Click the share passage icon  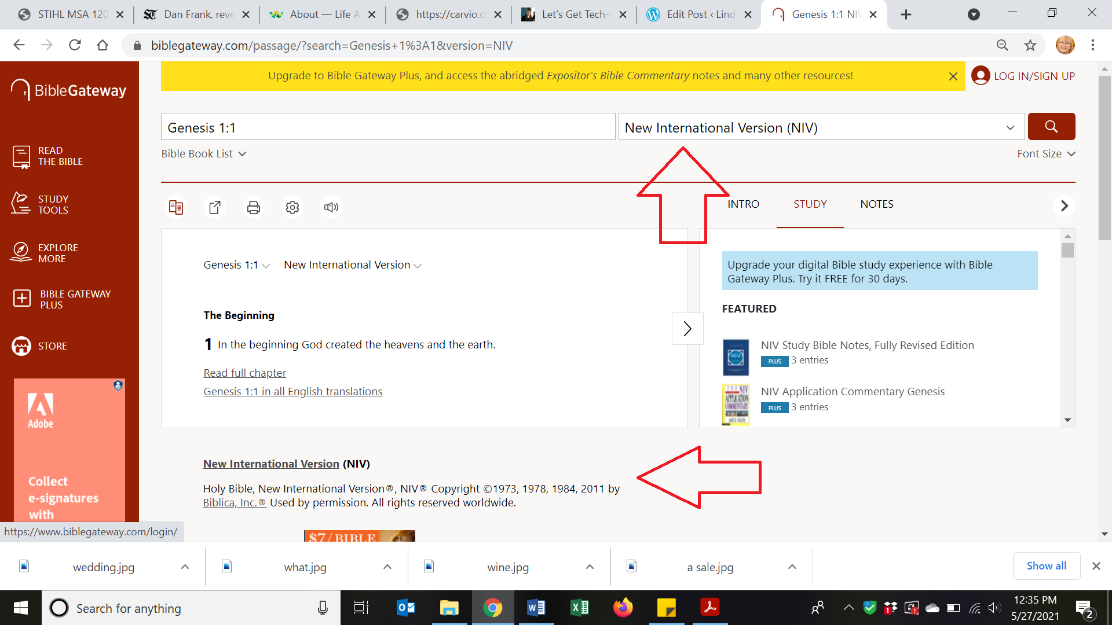pyautogui.click(x=215, y=207)
